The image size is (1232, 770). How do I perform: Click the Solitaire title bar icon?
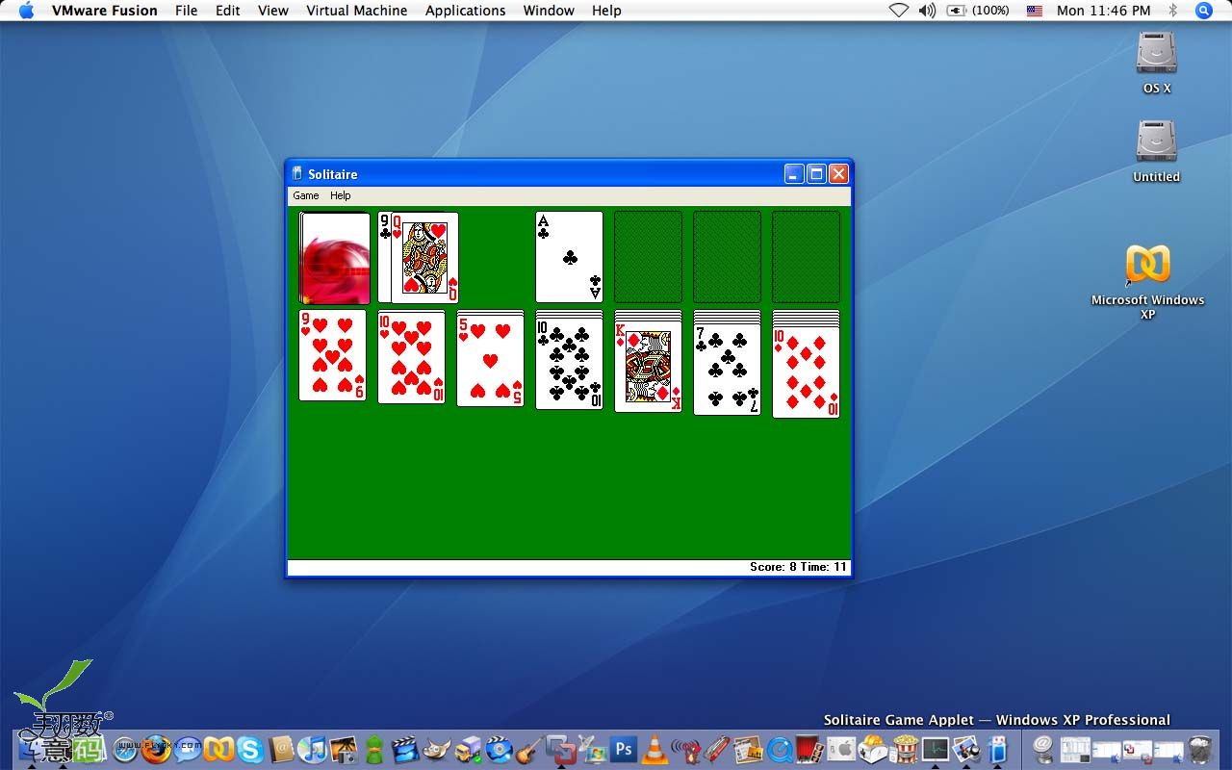coord(297,174)
